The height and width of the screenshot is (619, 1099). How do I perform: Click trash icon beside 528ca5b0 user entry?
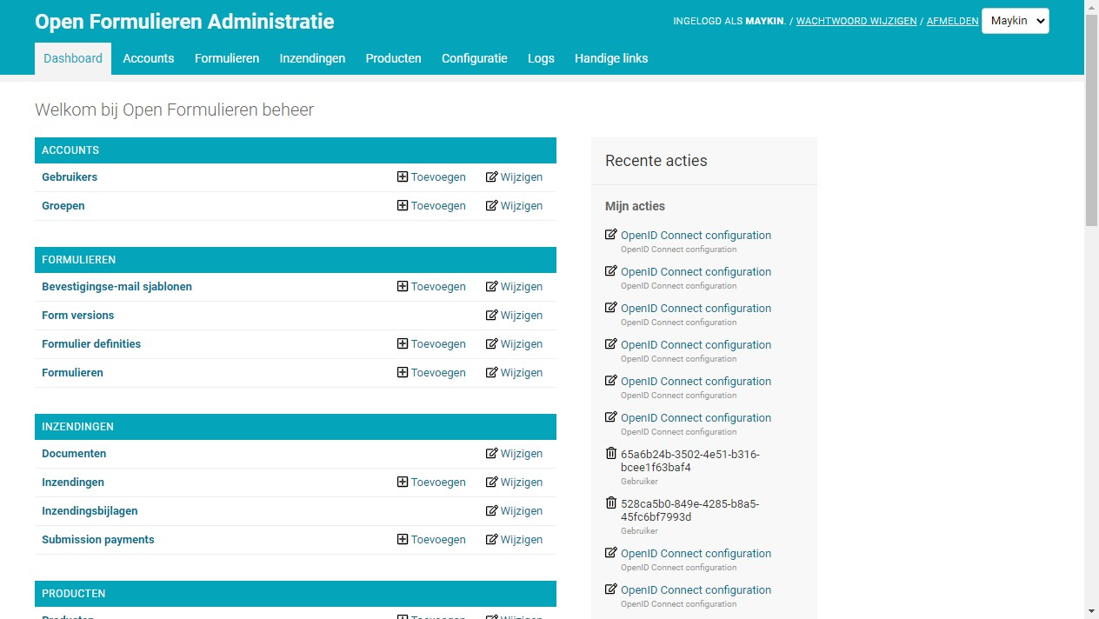tap(611, 503)
